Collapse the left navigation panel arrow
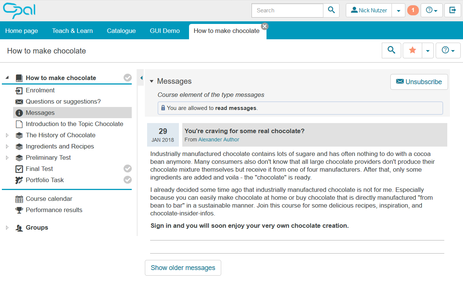This screenshot has height=282, width=463. [x=141, y=78]
